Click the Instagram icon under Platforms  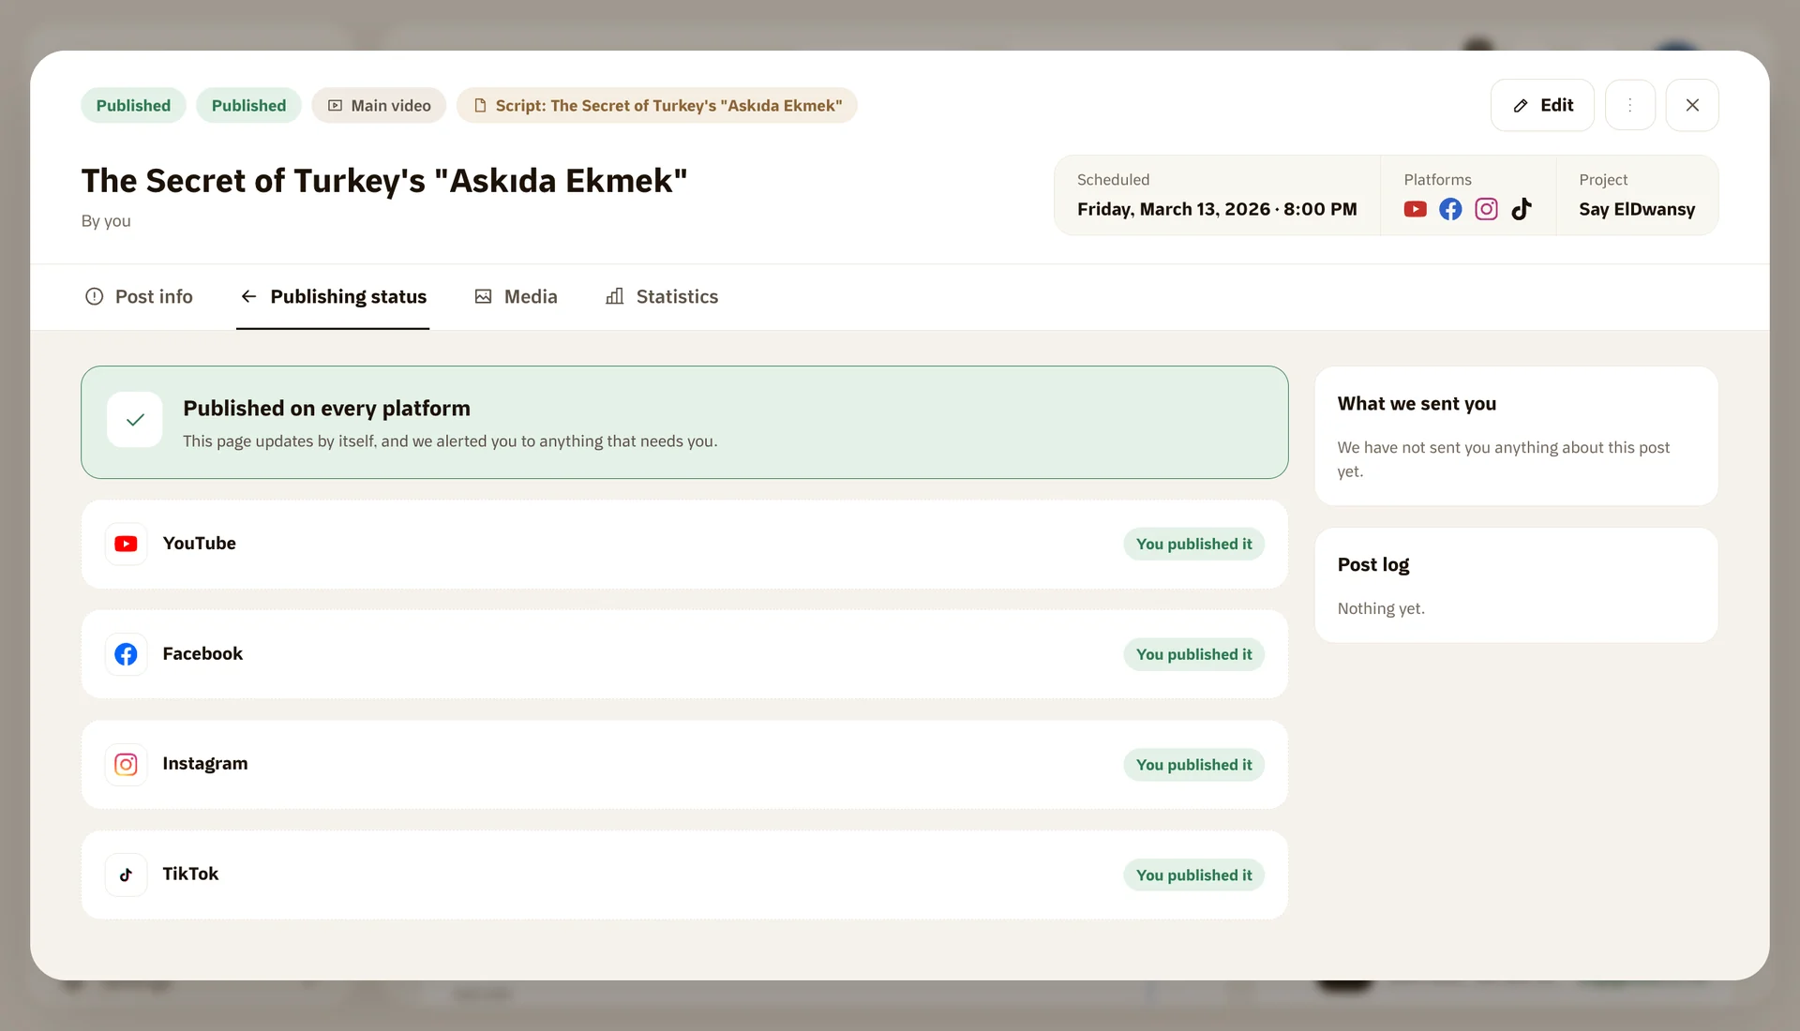(x=1486, y=209)
